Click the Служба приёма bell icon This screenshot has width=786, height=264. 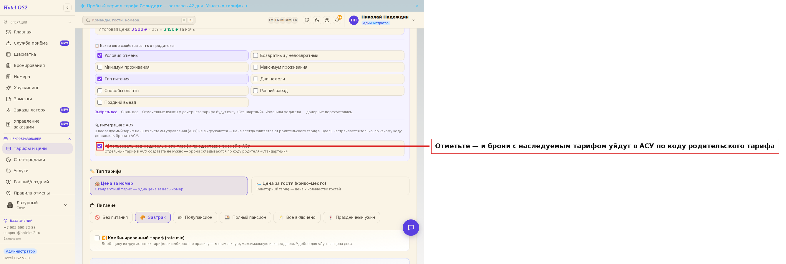point(9,43)
